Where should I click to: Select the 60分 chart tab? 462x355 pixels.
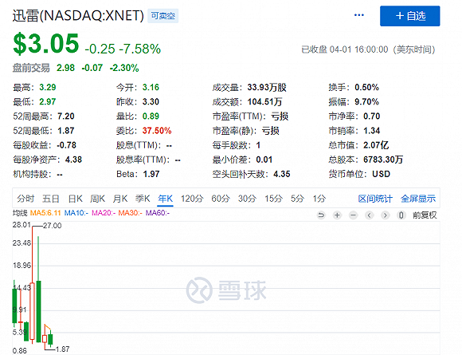pos(221,199)
